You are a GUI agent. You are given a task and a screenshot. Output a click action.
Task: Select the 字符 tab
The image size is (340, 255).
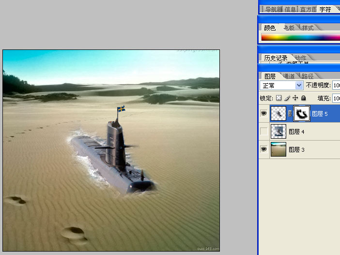click(x=325, y=9)
